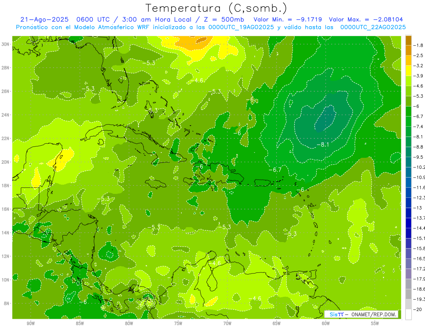Click longitude axis label 55W
The image size is (425, 328).
point(375,323)
